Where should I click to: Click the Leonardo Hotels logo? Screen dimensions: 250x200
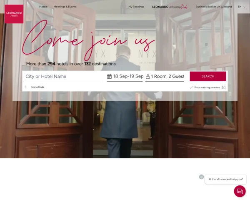14,14
